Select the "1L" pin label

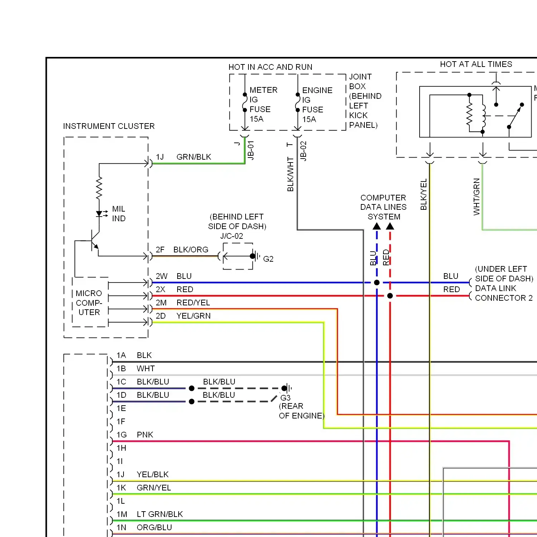click(121, 501)
